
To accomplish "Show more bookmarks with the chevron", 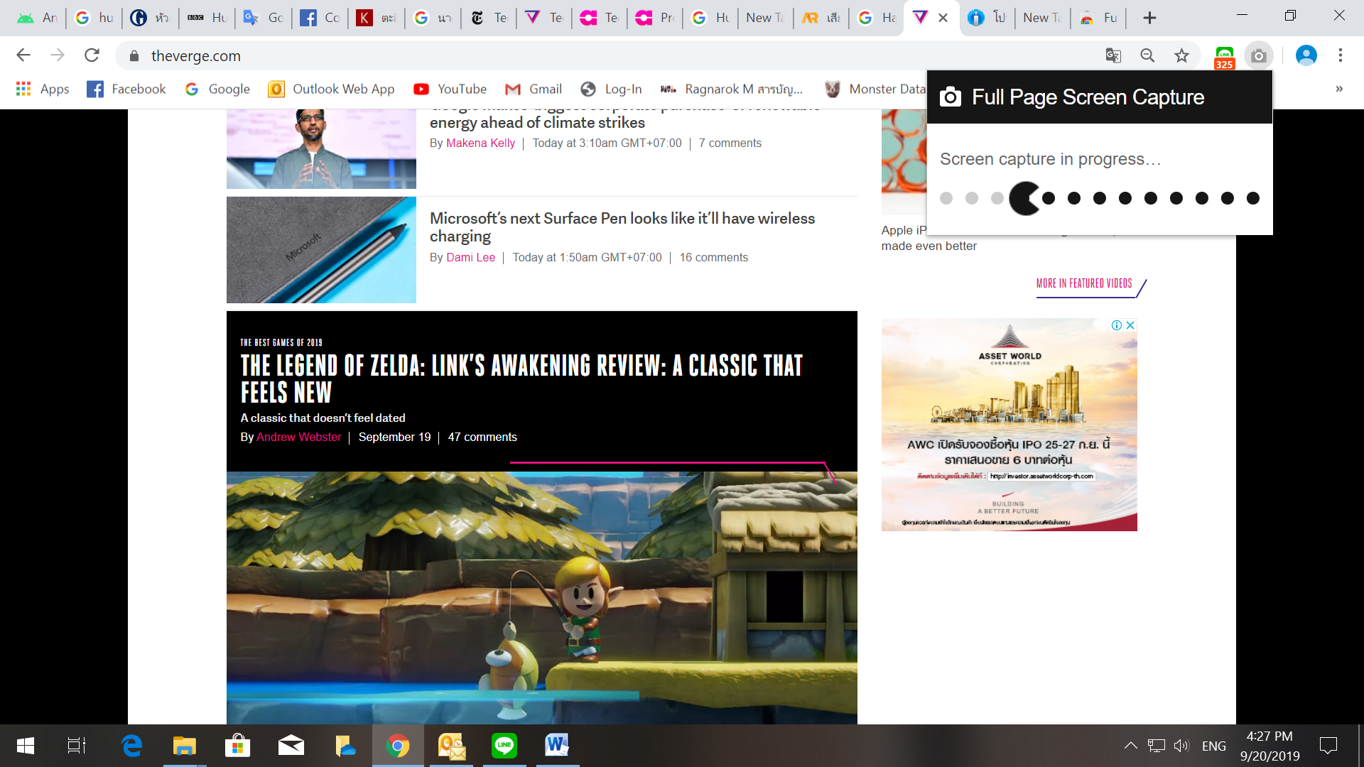I will pyautogui.click(x=1339, y=89).
